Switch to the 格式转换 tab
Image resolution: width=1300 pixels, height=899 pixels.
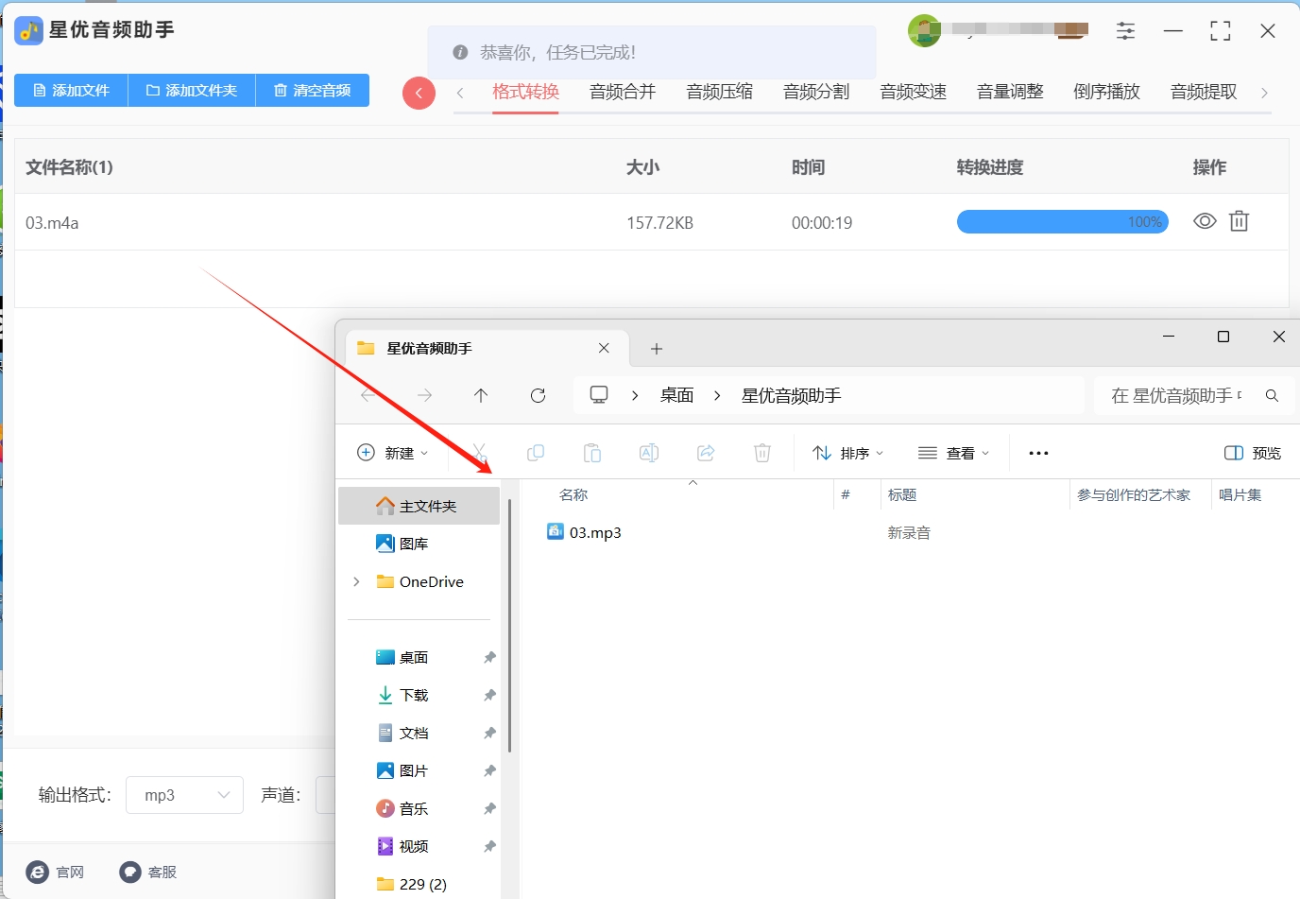(x=526, y=92)
